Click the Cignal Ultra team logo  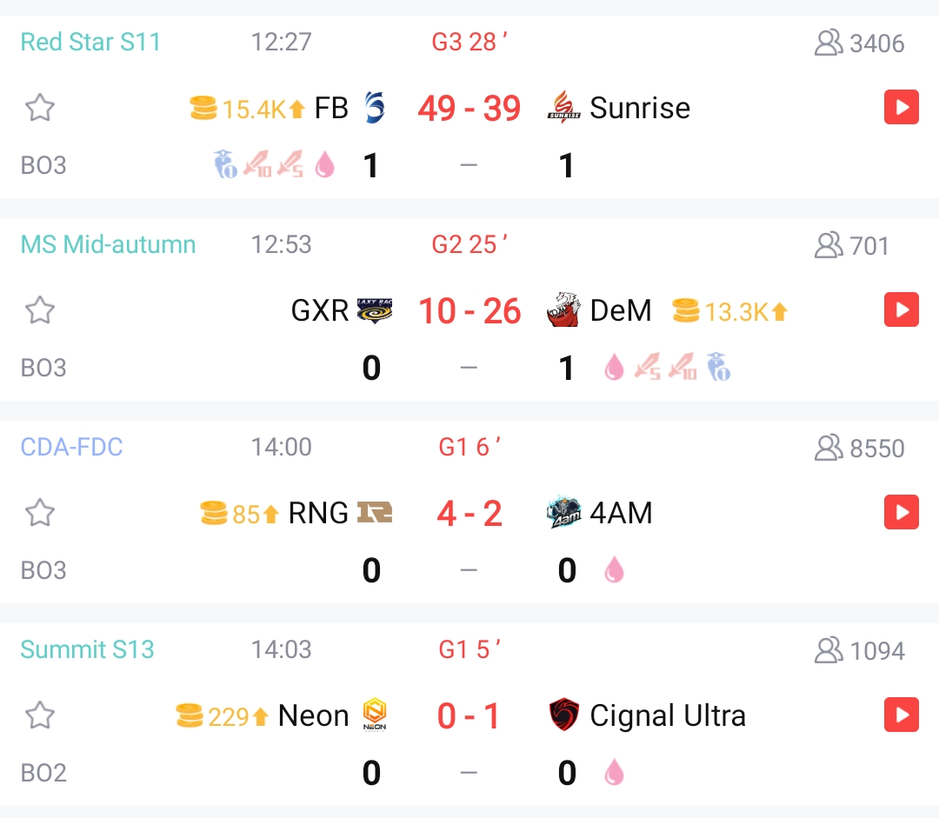coord(564,715)
